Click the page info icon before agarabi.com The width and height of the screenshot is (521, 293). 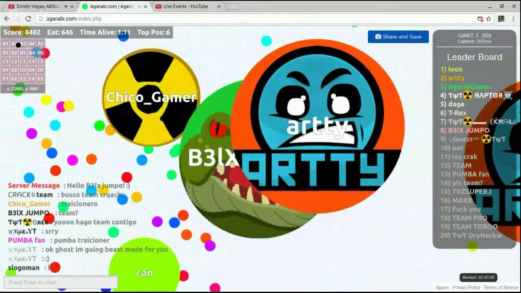(41, 19)
